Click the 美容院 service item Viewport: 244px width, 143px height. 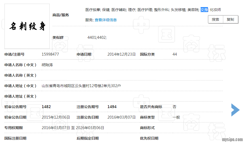pos(193,10)
